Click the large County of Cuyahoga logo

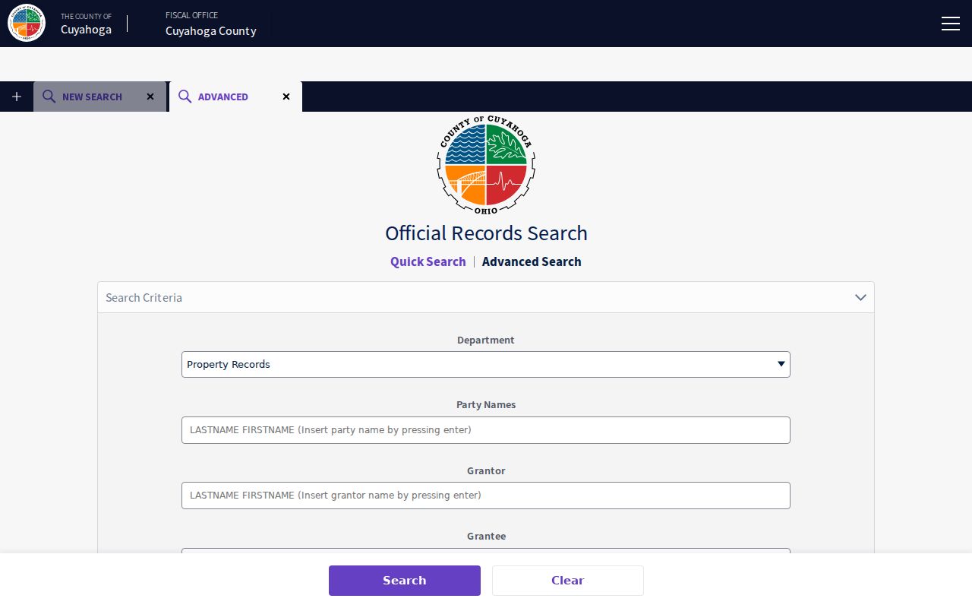[x=486, y=165]
